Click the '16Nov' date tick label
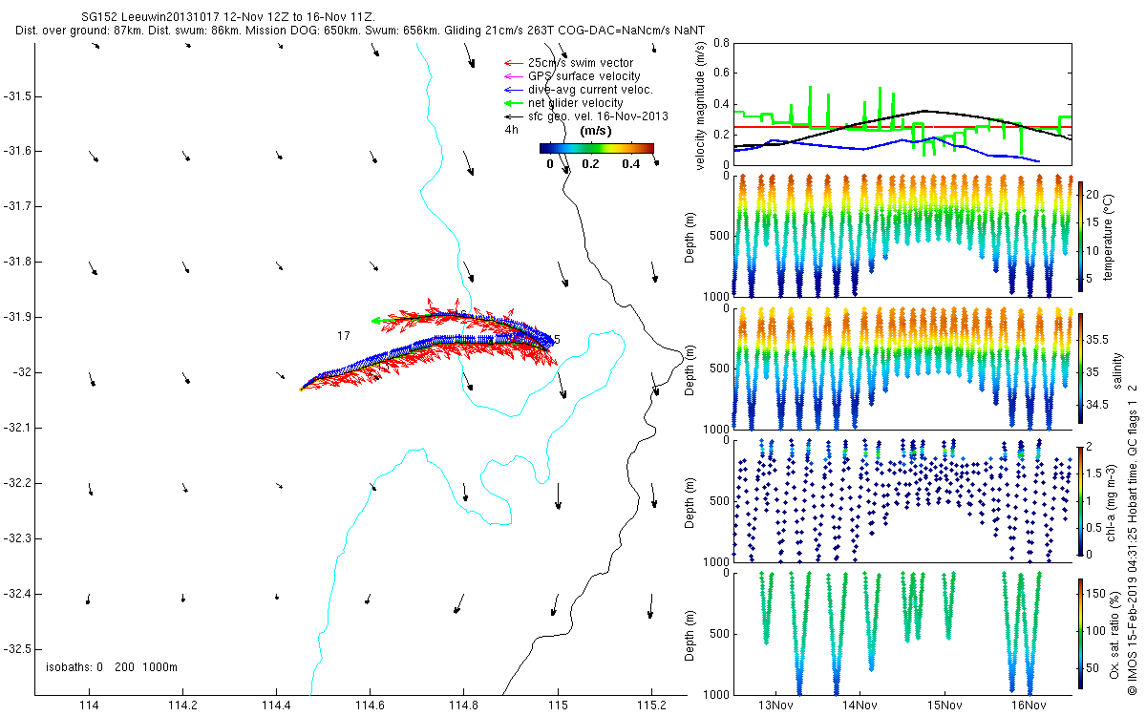This screenshot has height=716, width=1146. (x=1029, y=705)
